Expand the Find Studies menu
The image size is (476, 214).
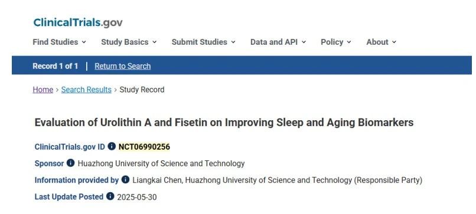59,42
